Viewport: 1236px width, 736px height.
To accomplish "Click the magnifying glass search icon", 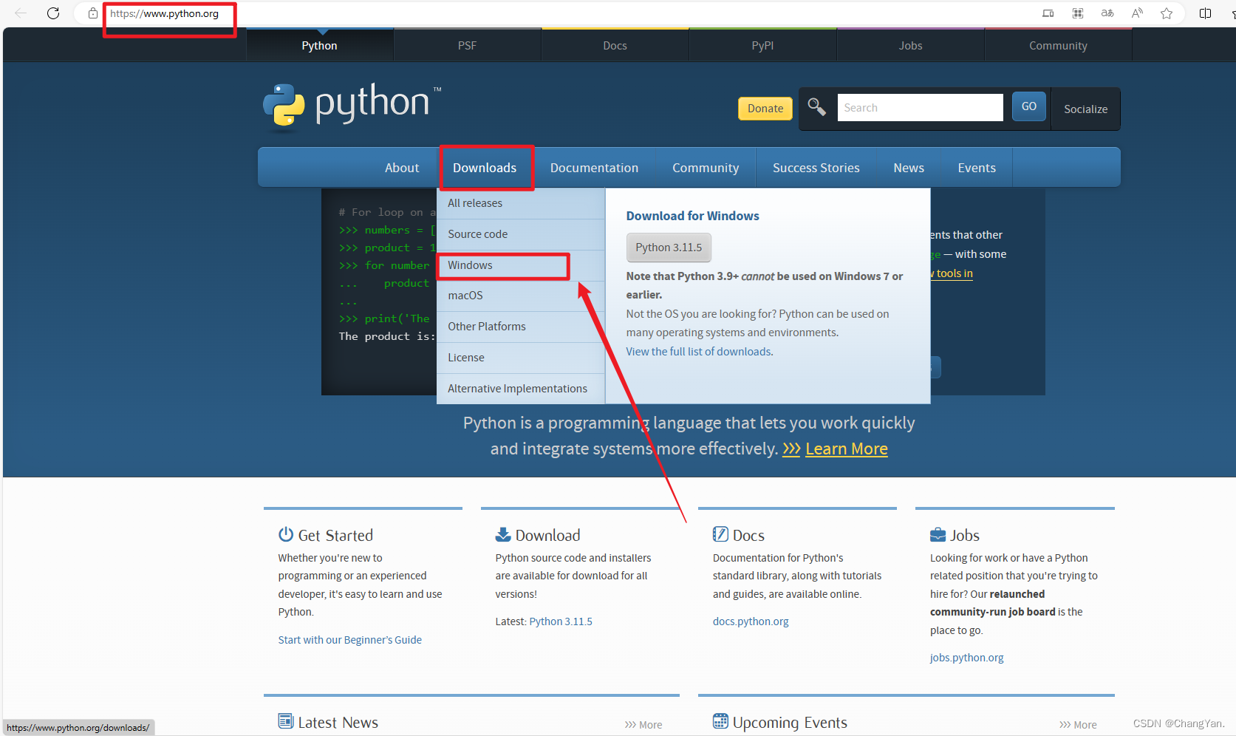I will coord(816,107).
